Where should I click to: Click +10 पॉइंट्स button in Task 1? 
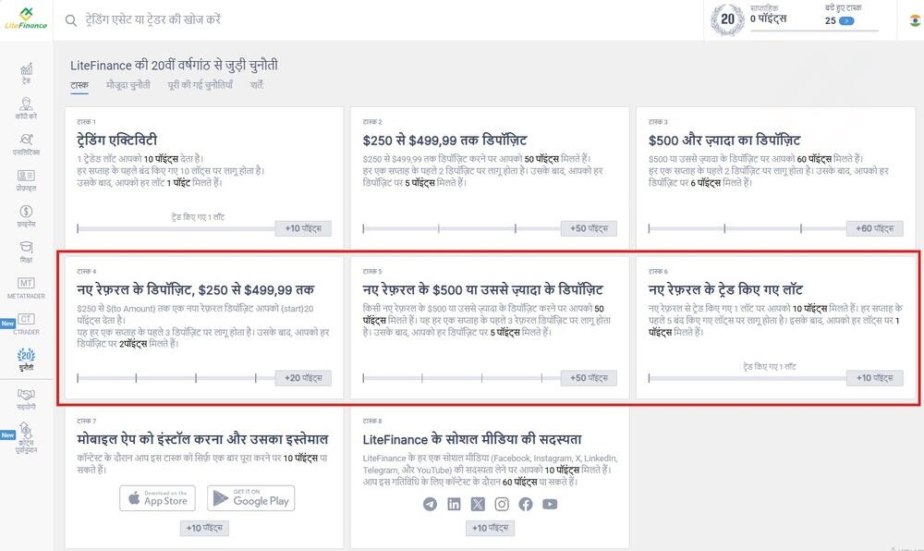(303, 228)
